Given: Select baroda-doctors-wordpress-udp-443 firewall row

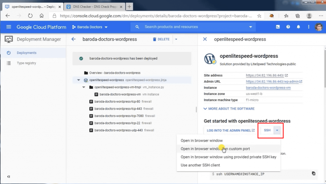Looking at the screenshot, I should coord(131,130).
